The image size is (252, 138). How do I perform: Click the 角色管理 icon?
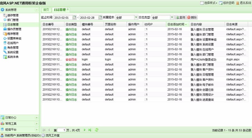(x=5, y=48)
